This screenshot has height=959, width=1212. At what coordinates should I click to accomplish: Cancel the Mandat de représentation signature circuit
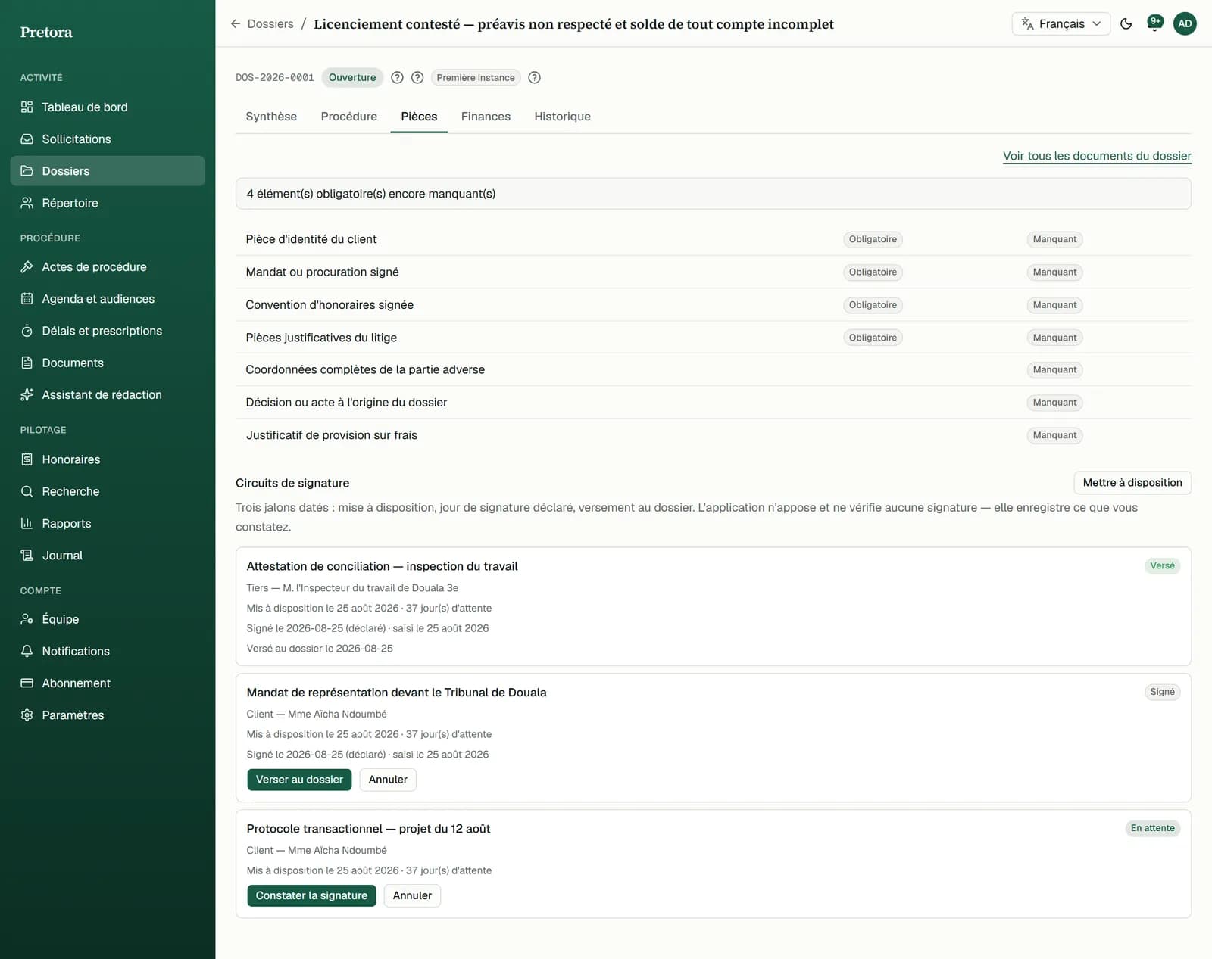pyautogui.click(x=388, y=780)
